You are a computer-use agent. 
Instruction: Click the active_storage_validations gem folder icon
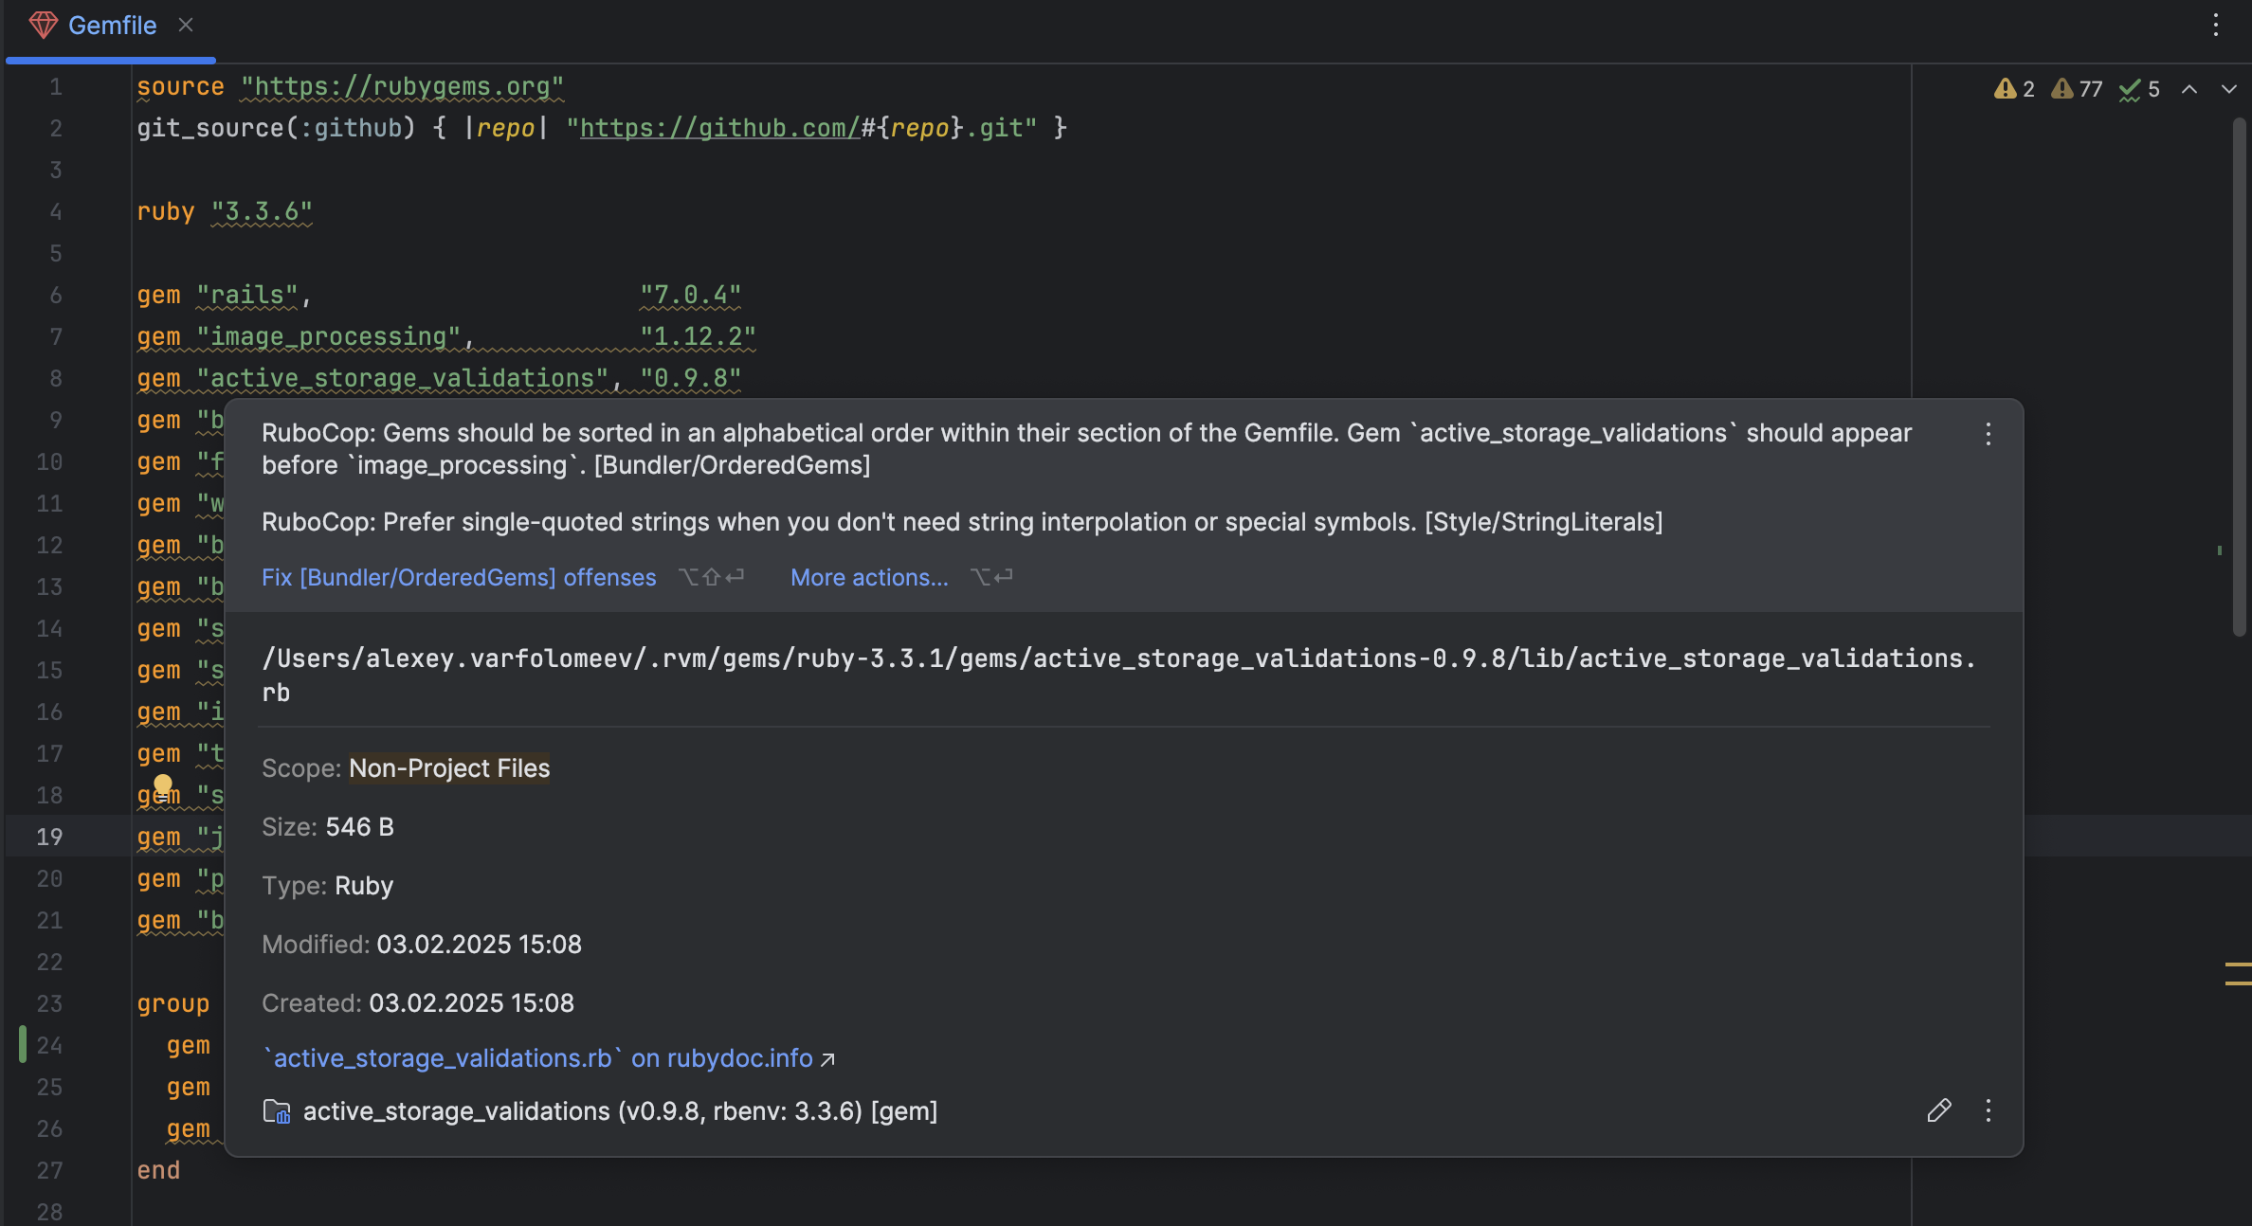tap(277, 1111)
